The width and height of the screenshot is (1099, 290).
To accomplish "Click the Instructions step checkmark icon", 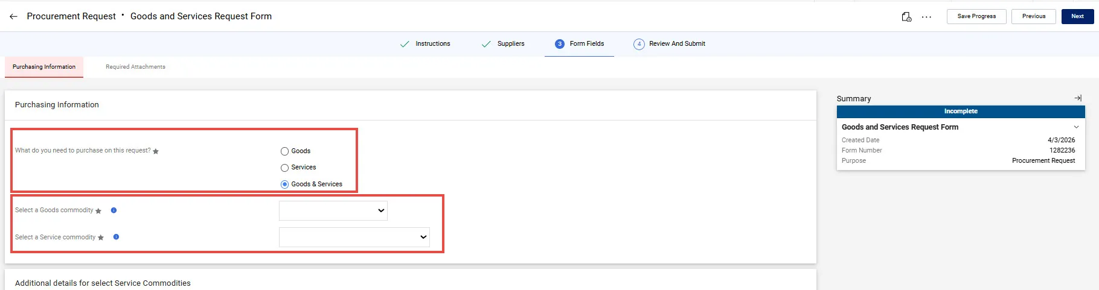I will point(405,44).
